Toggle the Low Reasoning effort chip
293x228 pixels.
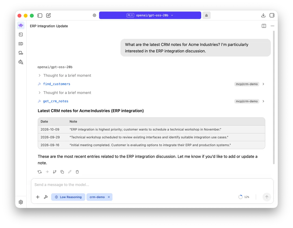68,197
